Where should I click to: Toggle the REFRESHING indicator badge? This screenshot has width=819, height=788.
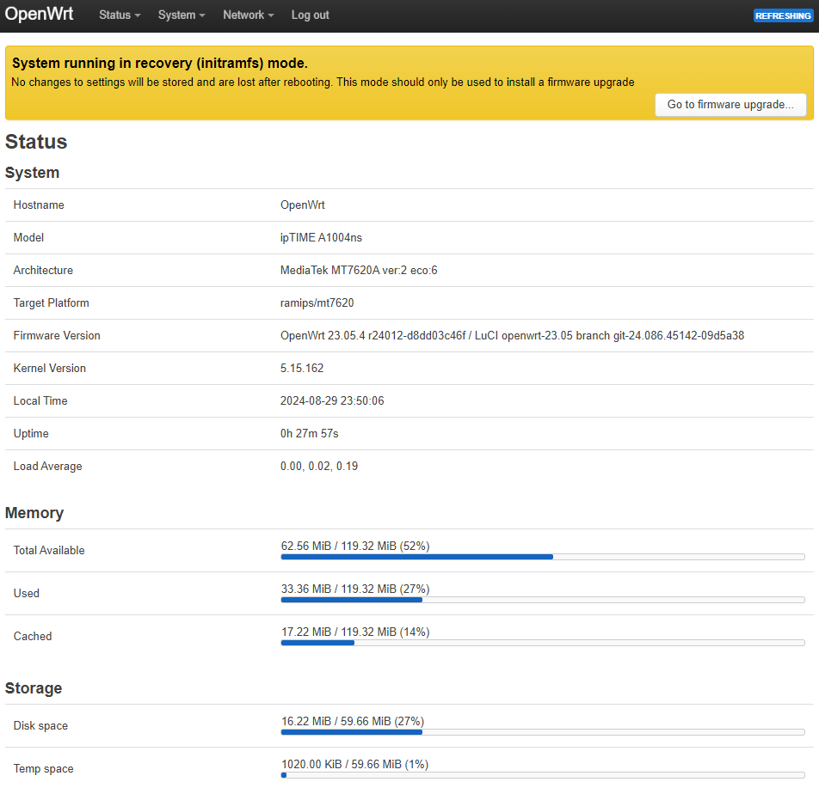click(783, 15)
